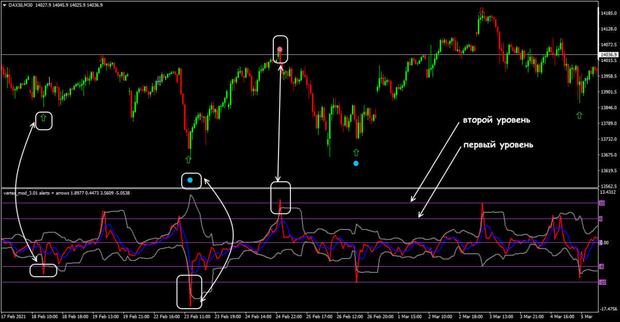Click the purple level 10 label
620x322 pixels.
(601, 203)
